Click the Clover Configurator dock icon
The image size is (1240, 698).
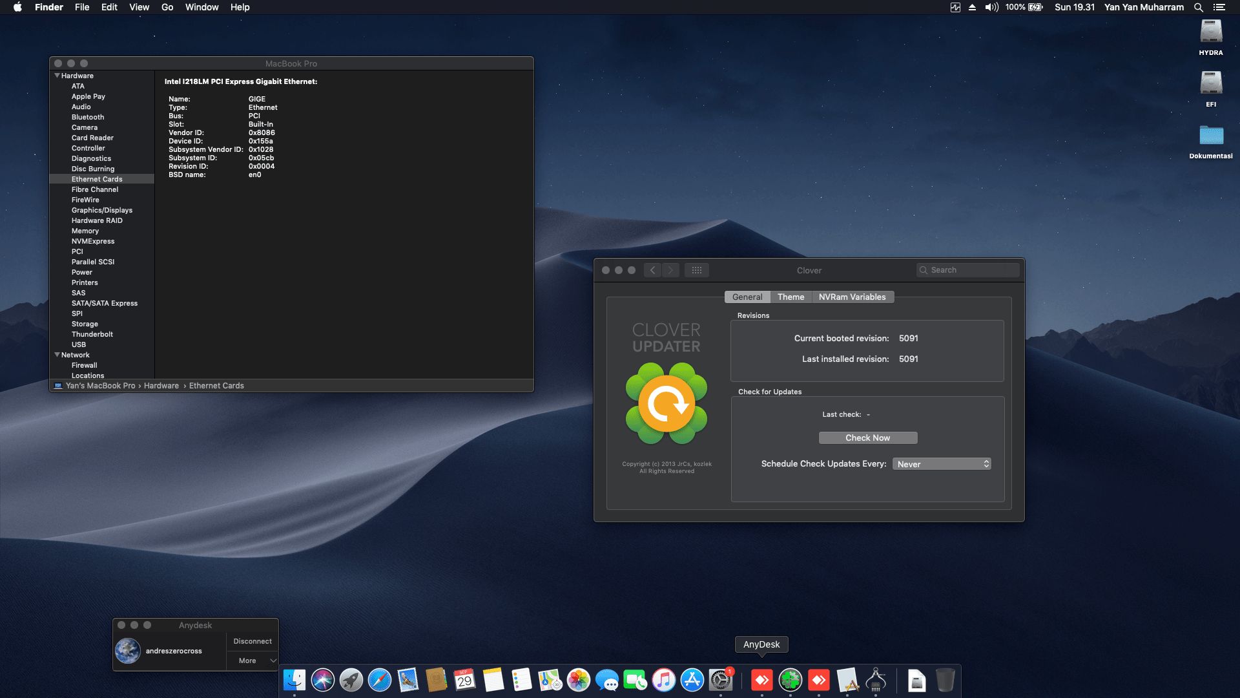point(790,680)
